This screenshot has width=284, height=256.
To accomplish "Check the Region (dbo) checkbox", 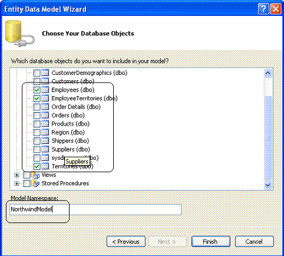I will [37, 132].
